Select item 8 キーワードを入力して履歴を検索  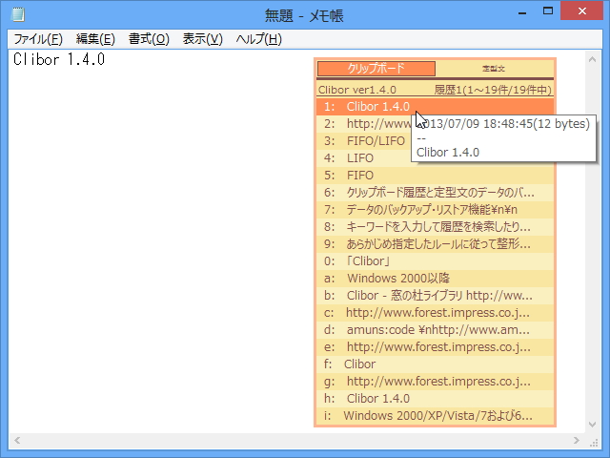coord(435,227)
